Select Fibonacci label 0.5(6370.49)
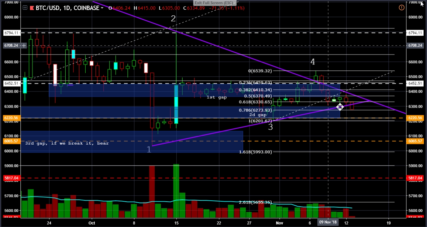This screenshot has width=427, height=227. click(x=258, y=96)
